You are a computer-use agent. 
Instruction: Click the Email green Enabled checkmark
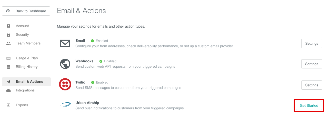coord(92,41)
